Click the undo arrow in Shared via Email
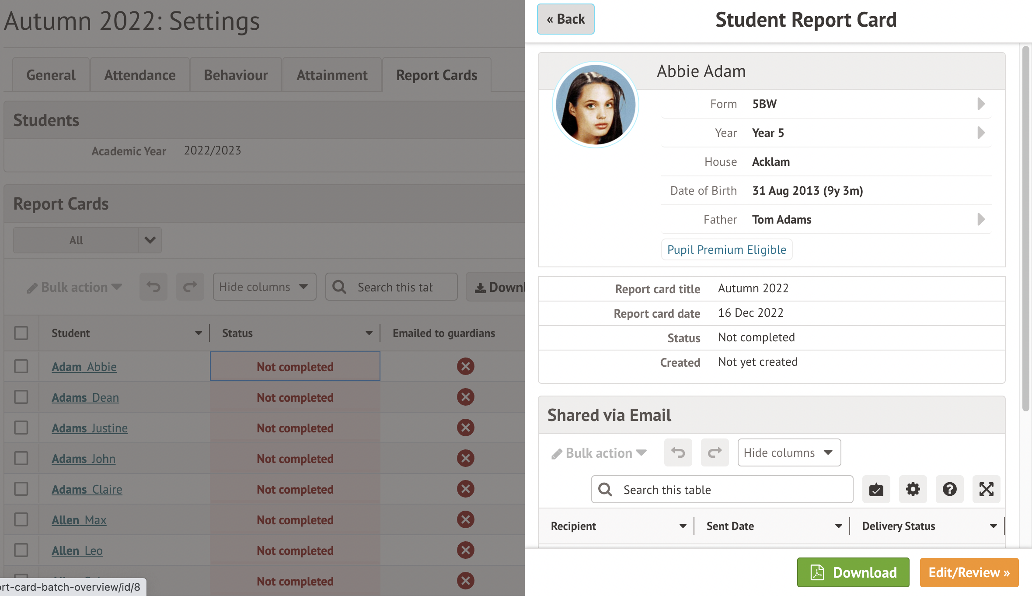This screenshot has width=1032, height=596. pos(678,452)
